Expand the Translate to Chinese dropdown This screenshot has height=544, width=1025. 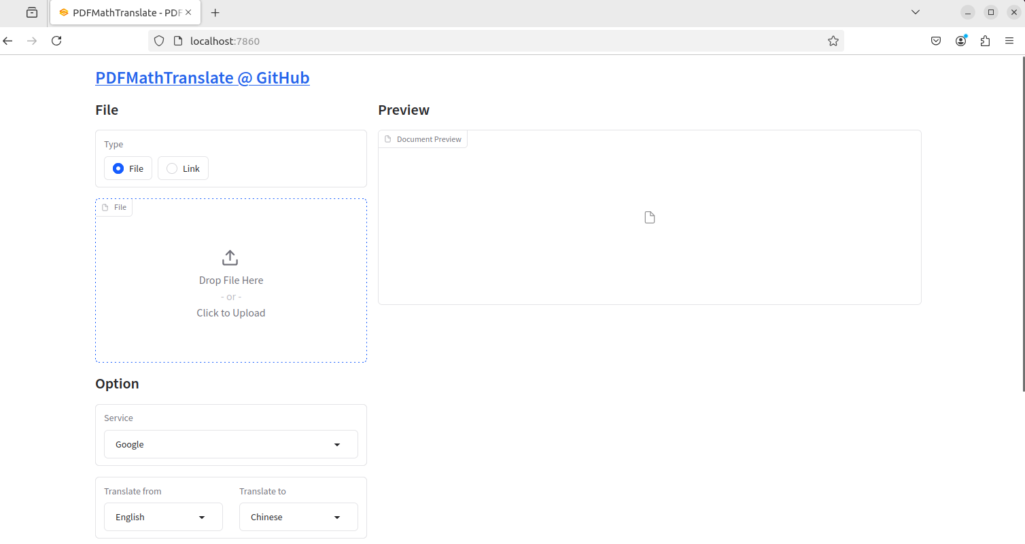coord(298,517)
